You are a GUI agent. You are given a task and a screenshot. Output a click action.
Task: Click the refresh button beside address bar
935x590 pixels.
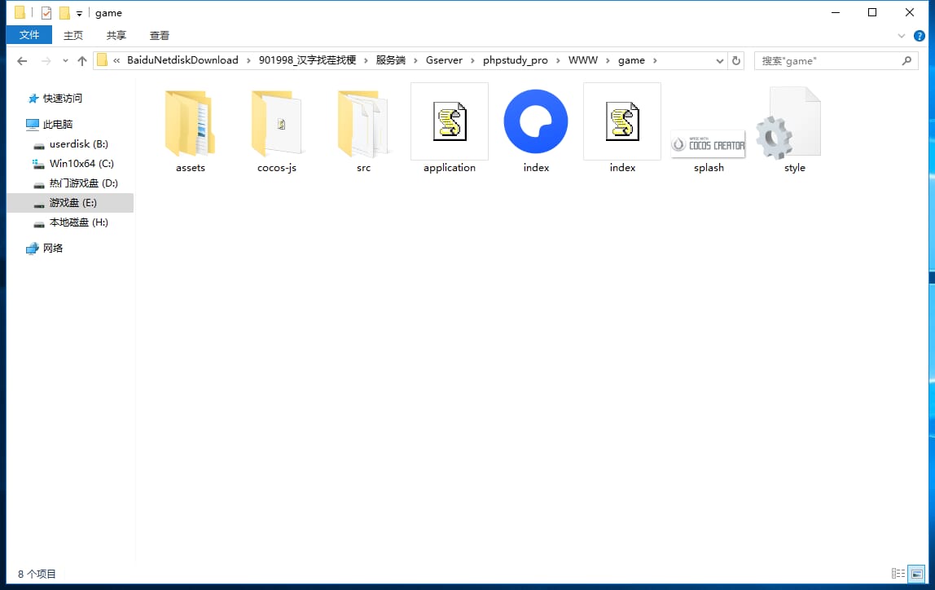(736, 60)
